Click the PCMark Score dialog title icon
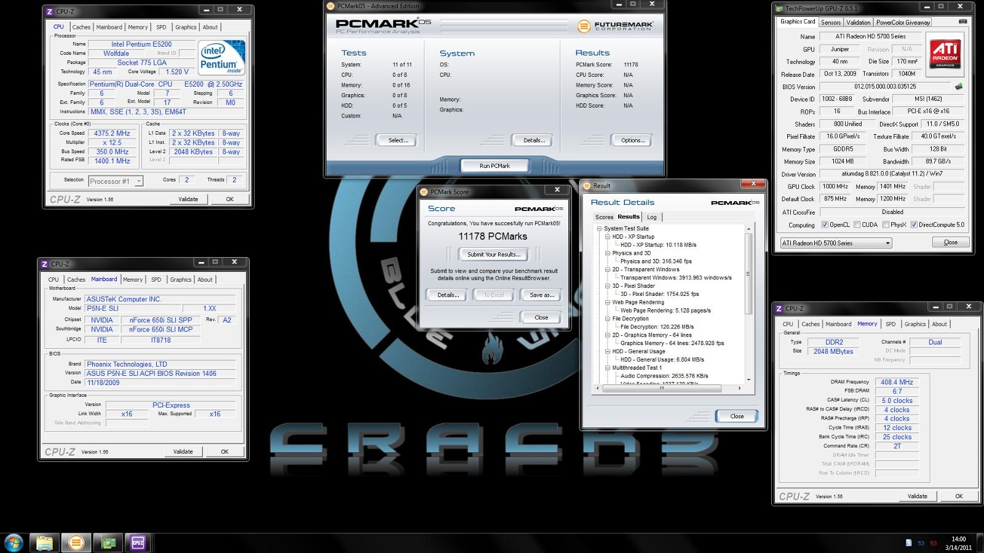 (424, 192)
